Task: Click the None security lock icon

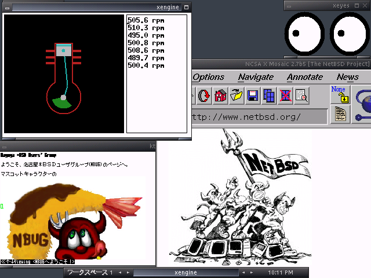Action: (340, 94)
